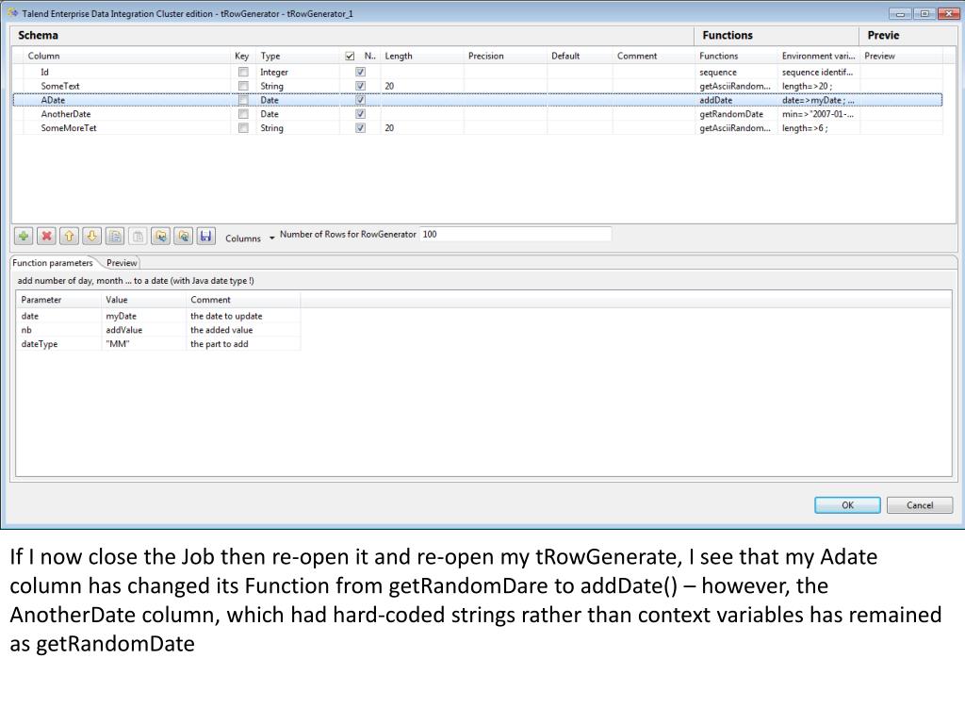
Task: Click the addValue value of nb parameter
Action: coord(123,330)
